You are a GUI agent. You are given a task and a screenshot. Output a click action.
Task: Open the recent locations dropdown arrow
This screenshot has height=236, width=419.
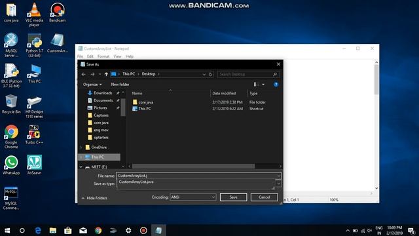click(100, 74)
